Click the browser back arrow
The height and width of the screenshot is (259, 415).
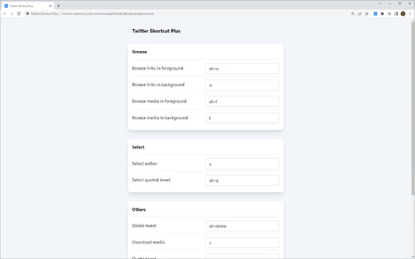point(5,14)
